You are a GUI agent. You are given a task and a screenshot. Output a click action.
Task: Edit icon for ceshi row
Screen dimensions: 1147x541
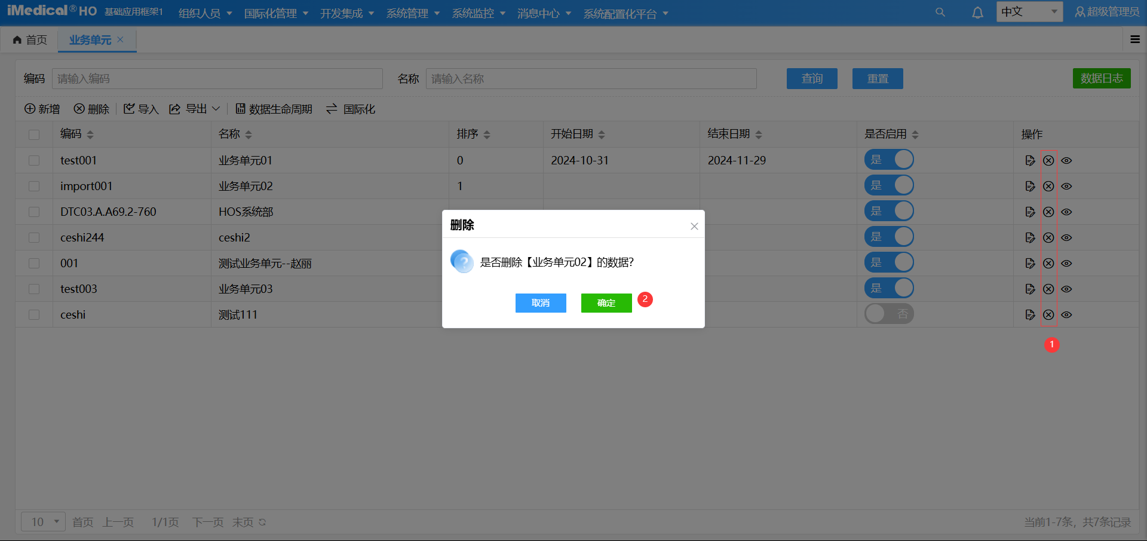[x=1030, y=314]
